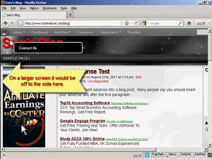Click the WordPress admin bar search field
This screenshot has width=212, height=159.
click(202, 32)
